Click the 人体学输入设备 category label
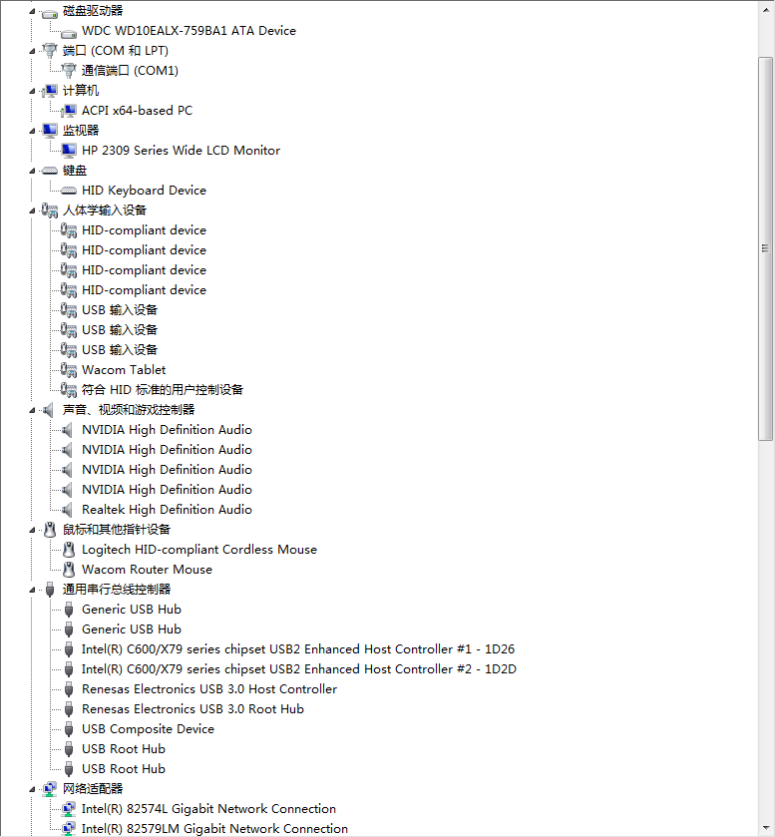Viewport: 775px width, 837px height. coord(105,210)
